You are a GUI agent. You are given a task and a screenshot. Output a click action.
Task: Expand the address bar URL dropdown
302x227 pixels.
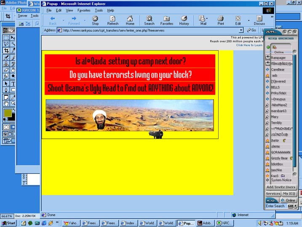coord(241,30)
